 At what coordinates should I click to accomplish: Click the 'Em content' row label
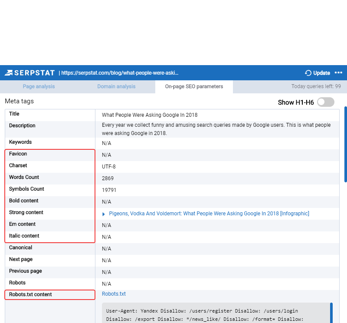pos(22,224)
